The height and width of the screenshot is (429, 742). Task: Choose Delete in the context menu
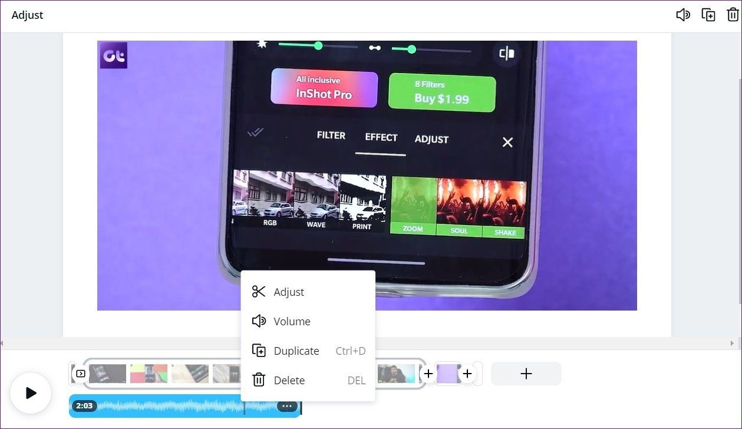point(308,380)
